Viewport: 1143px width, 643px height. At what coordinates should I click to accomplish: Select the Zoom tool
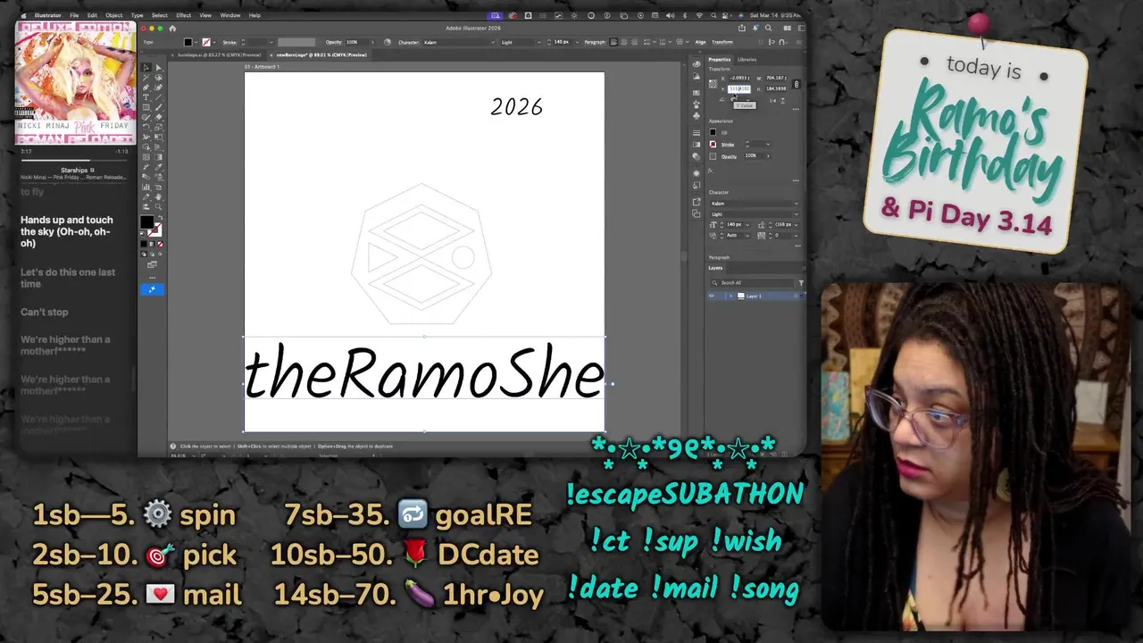pos(158,206)
